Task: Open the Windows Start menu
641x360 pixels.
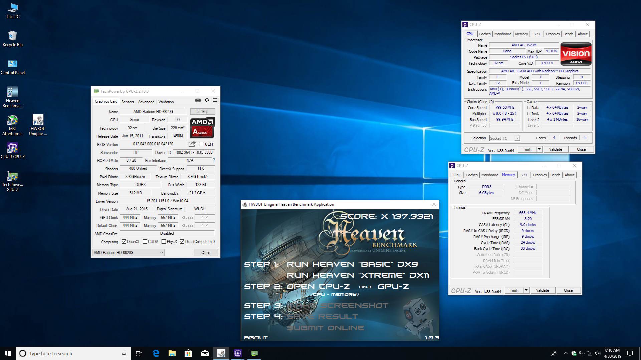Action: (x=8, y=353)
